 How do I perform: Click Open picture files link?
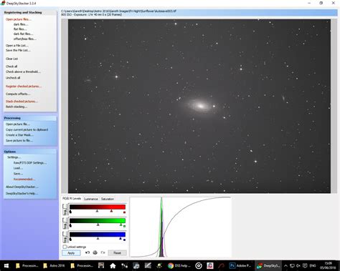pyautogui.click(x=19, y=19)
